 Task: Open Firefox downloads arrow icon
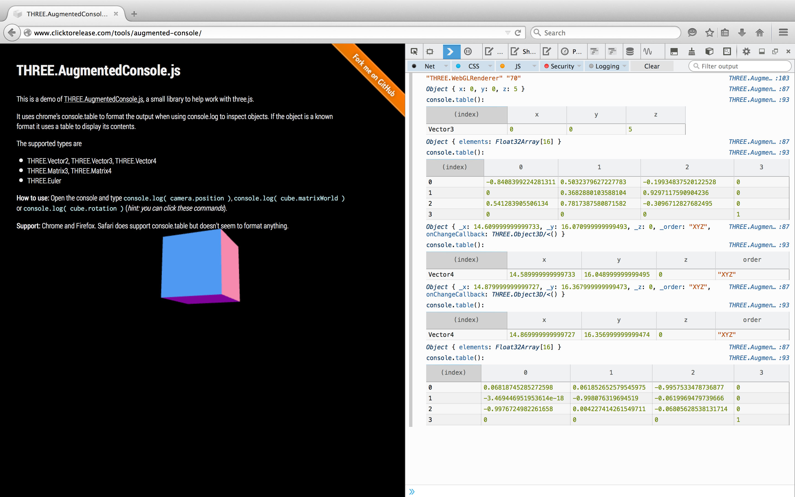tap(741, 33)
